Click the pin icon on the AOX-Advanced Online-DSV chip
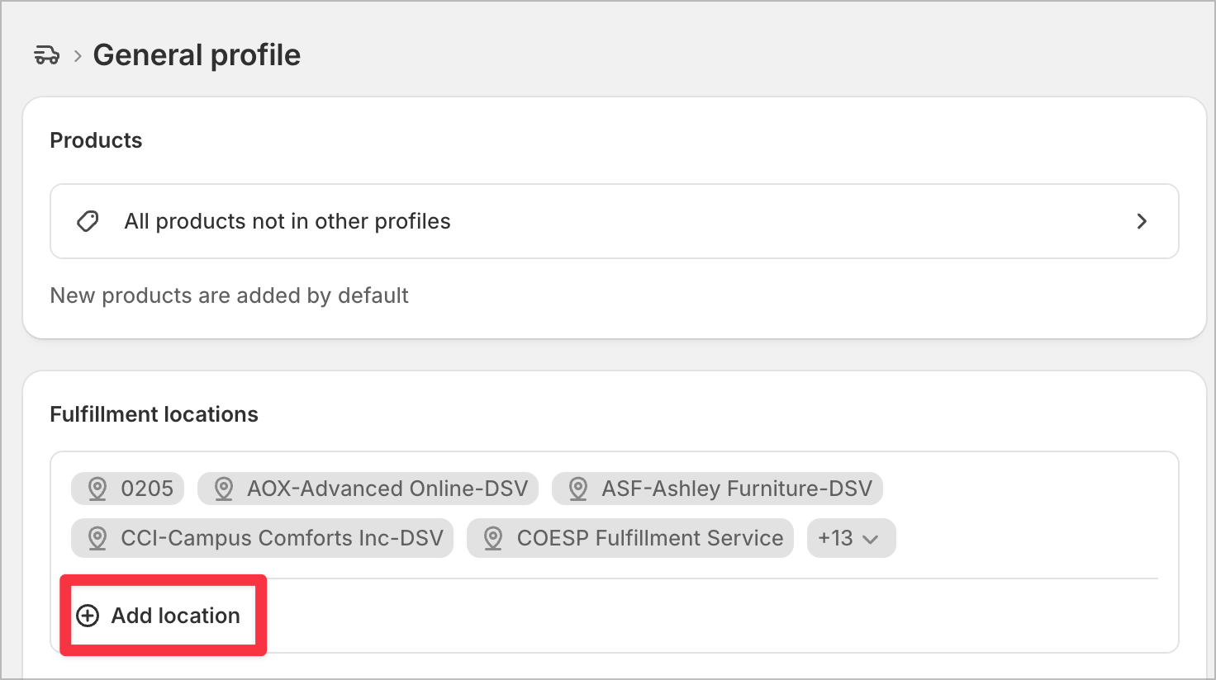This screenshot has width=1216, height=680. [224, 489]
